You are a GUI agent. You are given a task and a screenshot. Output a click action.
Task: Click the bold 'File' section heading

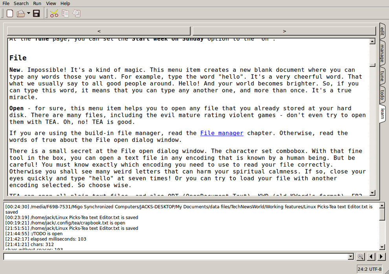(18, 58)
